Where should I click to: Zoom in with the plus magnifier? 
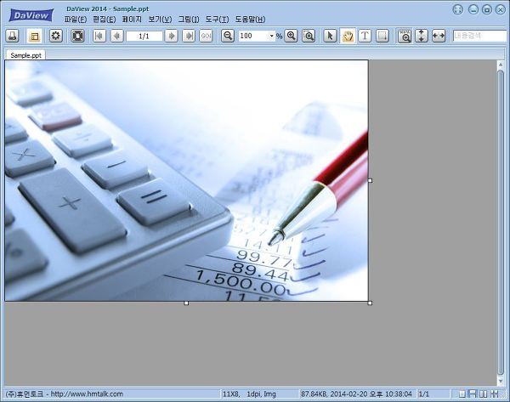291,36
